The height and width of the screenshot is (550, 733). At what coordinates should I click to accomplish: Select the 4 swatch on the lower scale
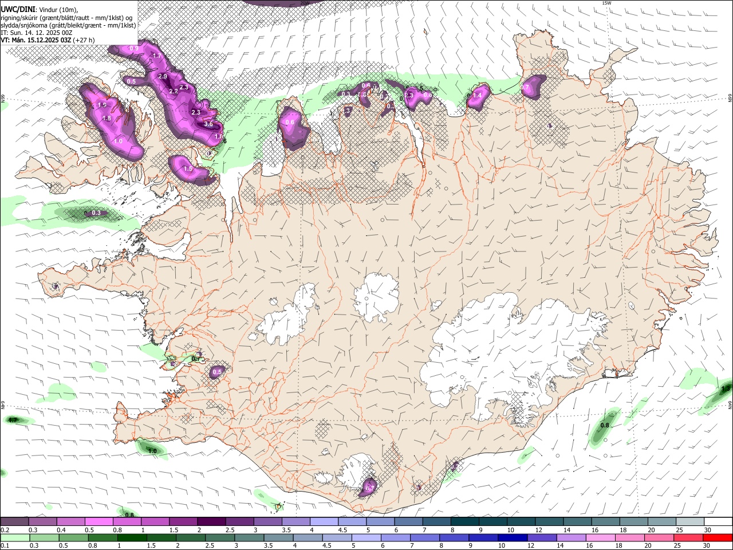pyautogui.click(x=308, y=537)
